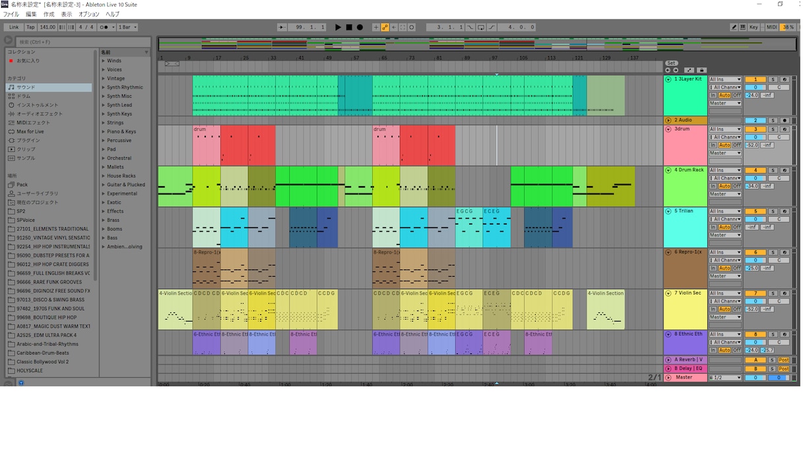Click the Lock Envelopes padlock icon
This screenshot has width=805, height=453.
pyautogui.click(x=701, y=70)
